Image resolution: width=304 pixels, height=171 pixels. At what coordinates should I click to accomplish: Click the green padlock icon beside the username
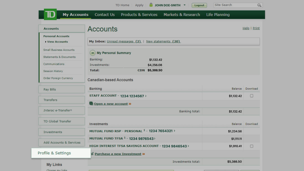tap(151, 5)
